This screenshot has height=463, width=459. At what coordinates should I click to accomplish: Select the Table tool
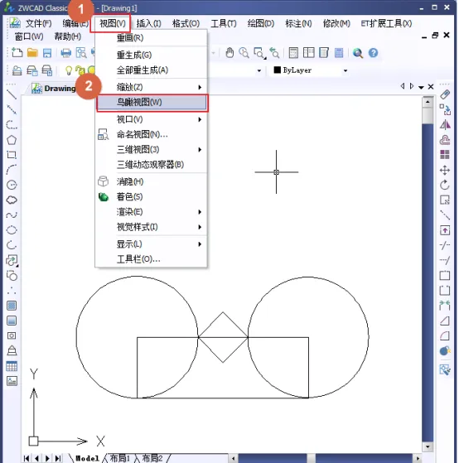[12, 366]
